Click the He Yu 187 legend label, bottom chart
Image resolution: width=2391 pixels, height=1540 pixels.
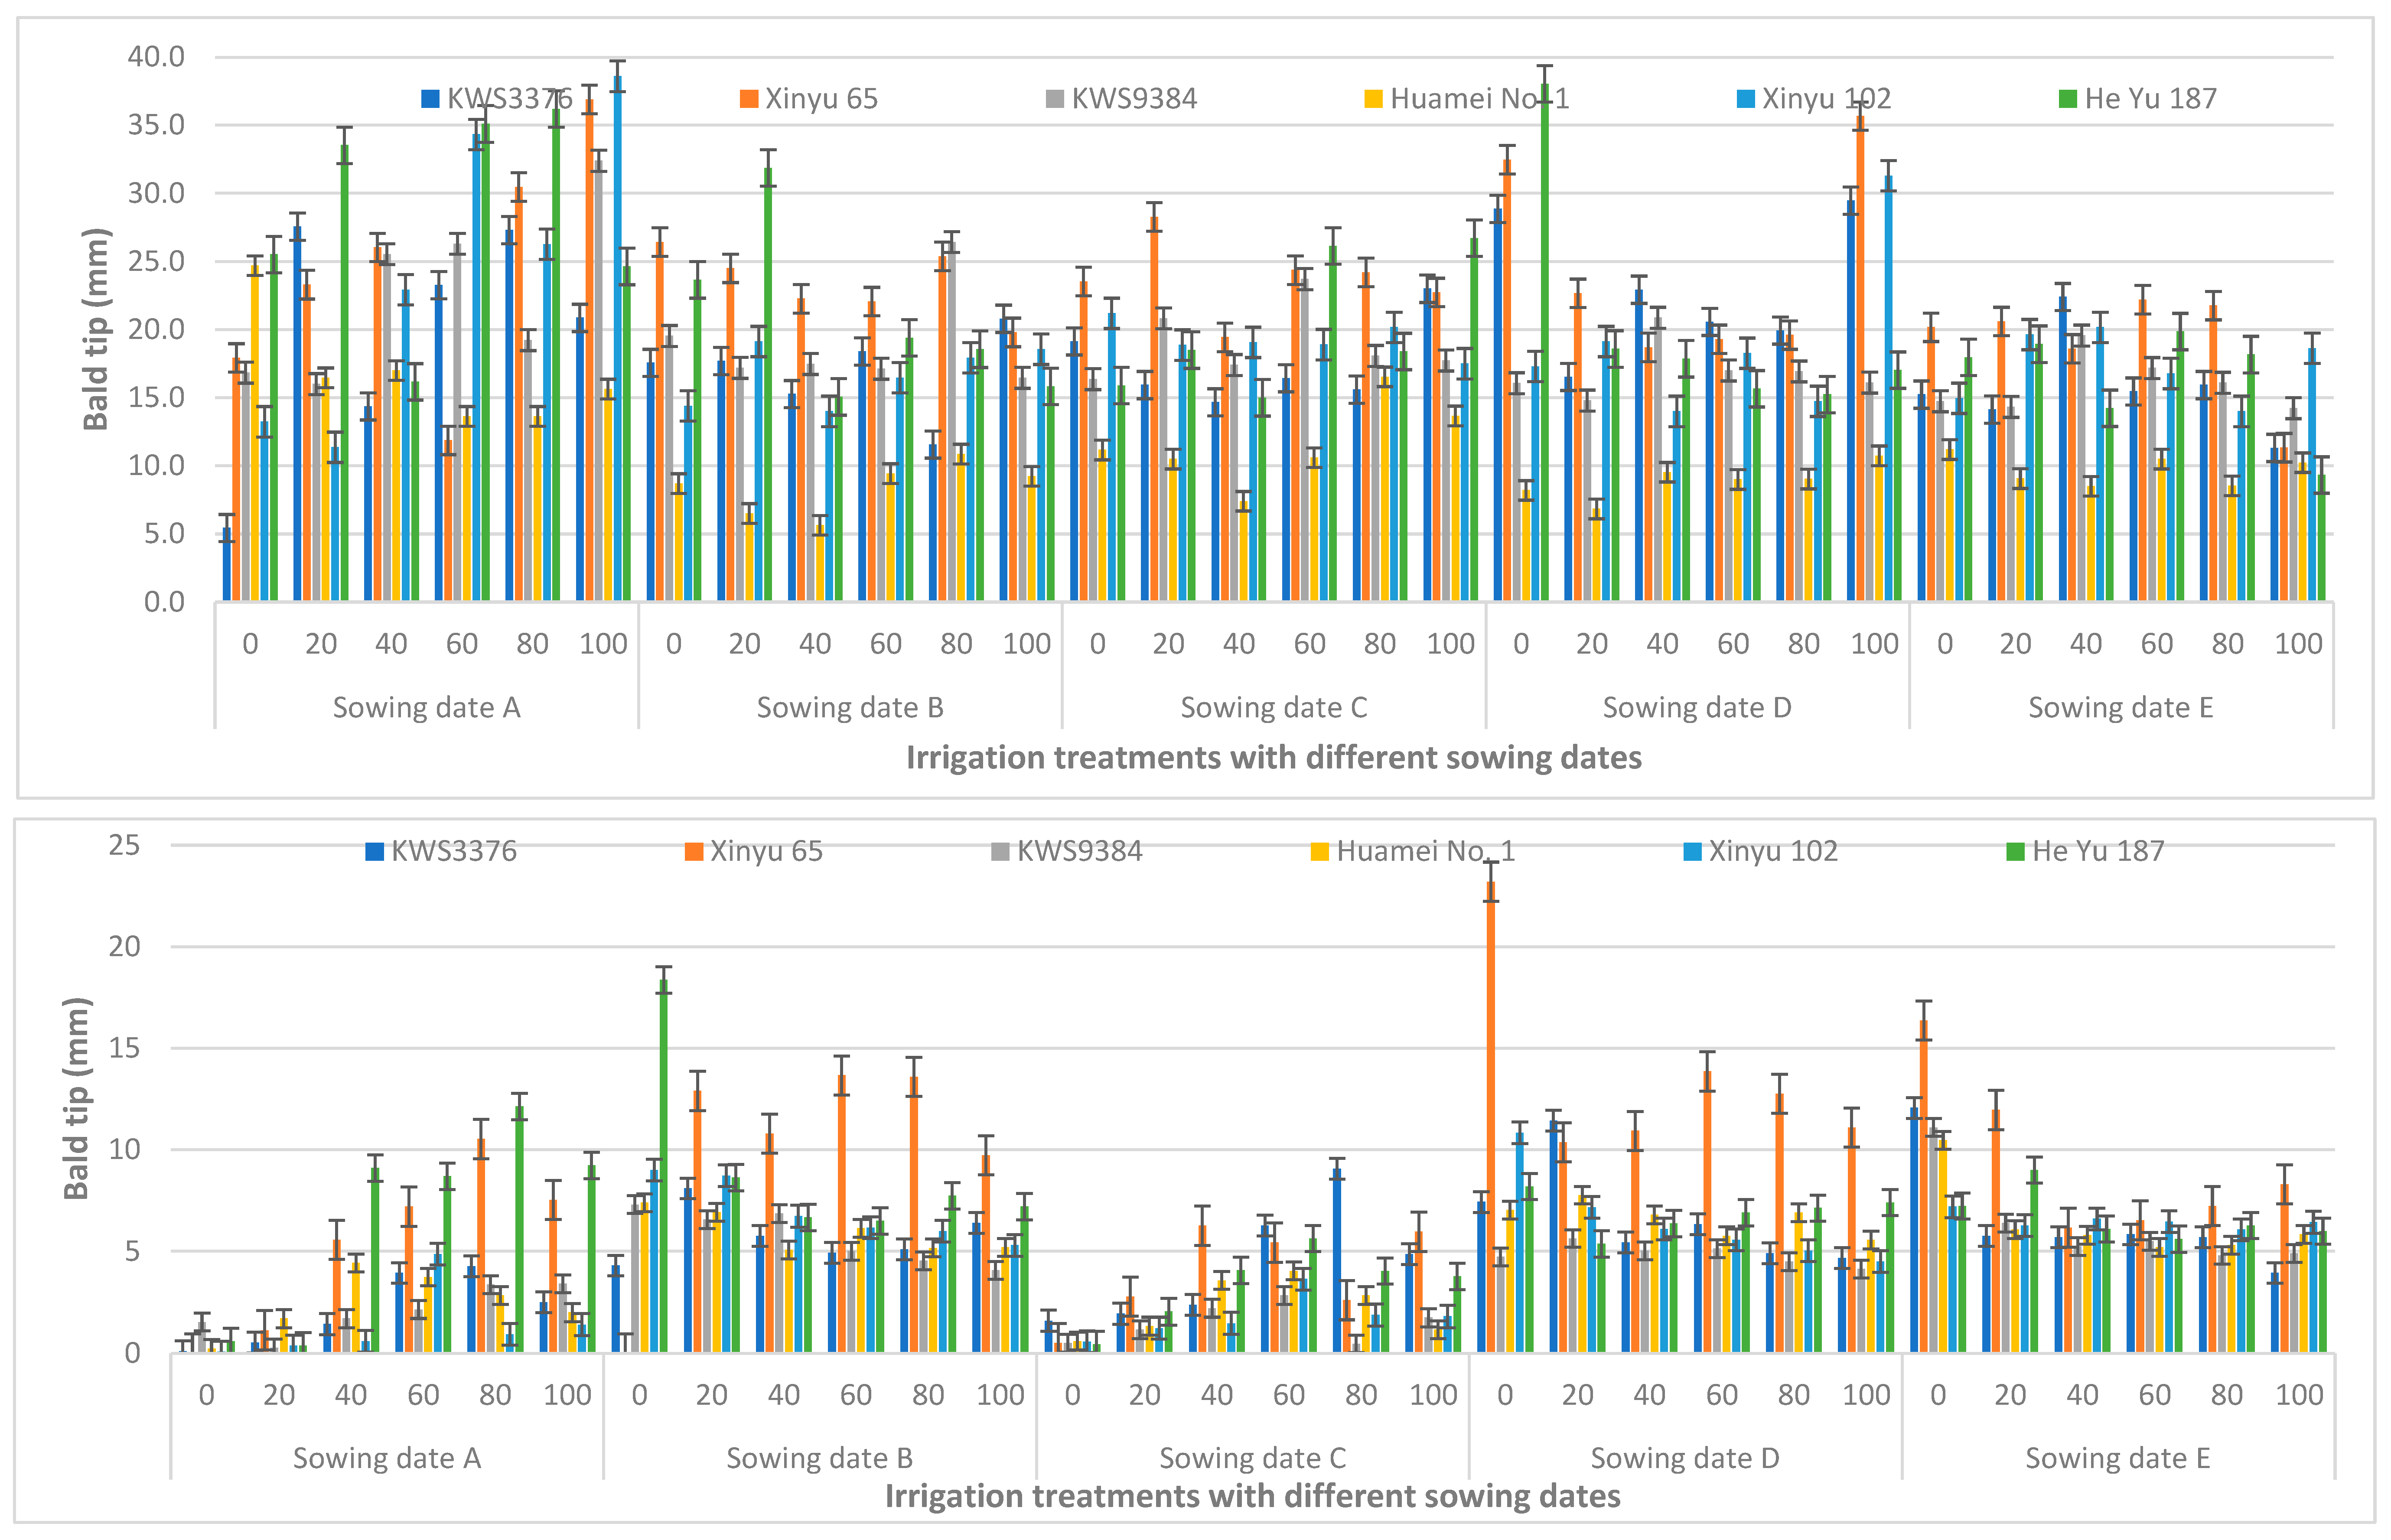(x=2098, y=851)
